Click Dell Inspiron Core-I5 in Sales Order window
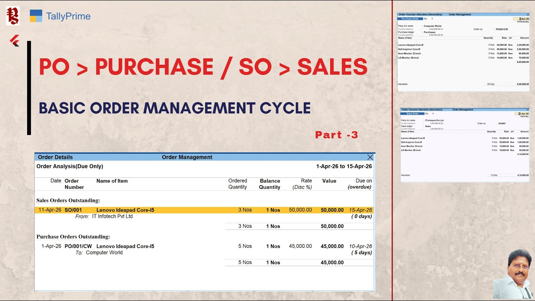The height and width of the screenshot is (301, 535). 412,142
